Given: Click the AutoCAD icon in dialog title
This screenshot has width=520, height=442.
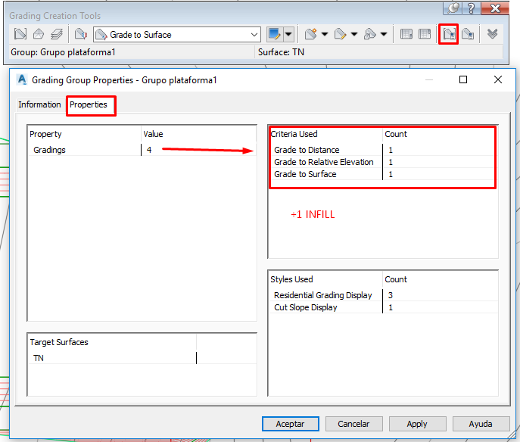Looking at the screenshot, I should click(x=22, y=79).
